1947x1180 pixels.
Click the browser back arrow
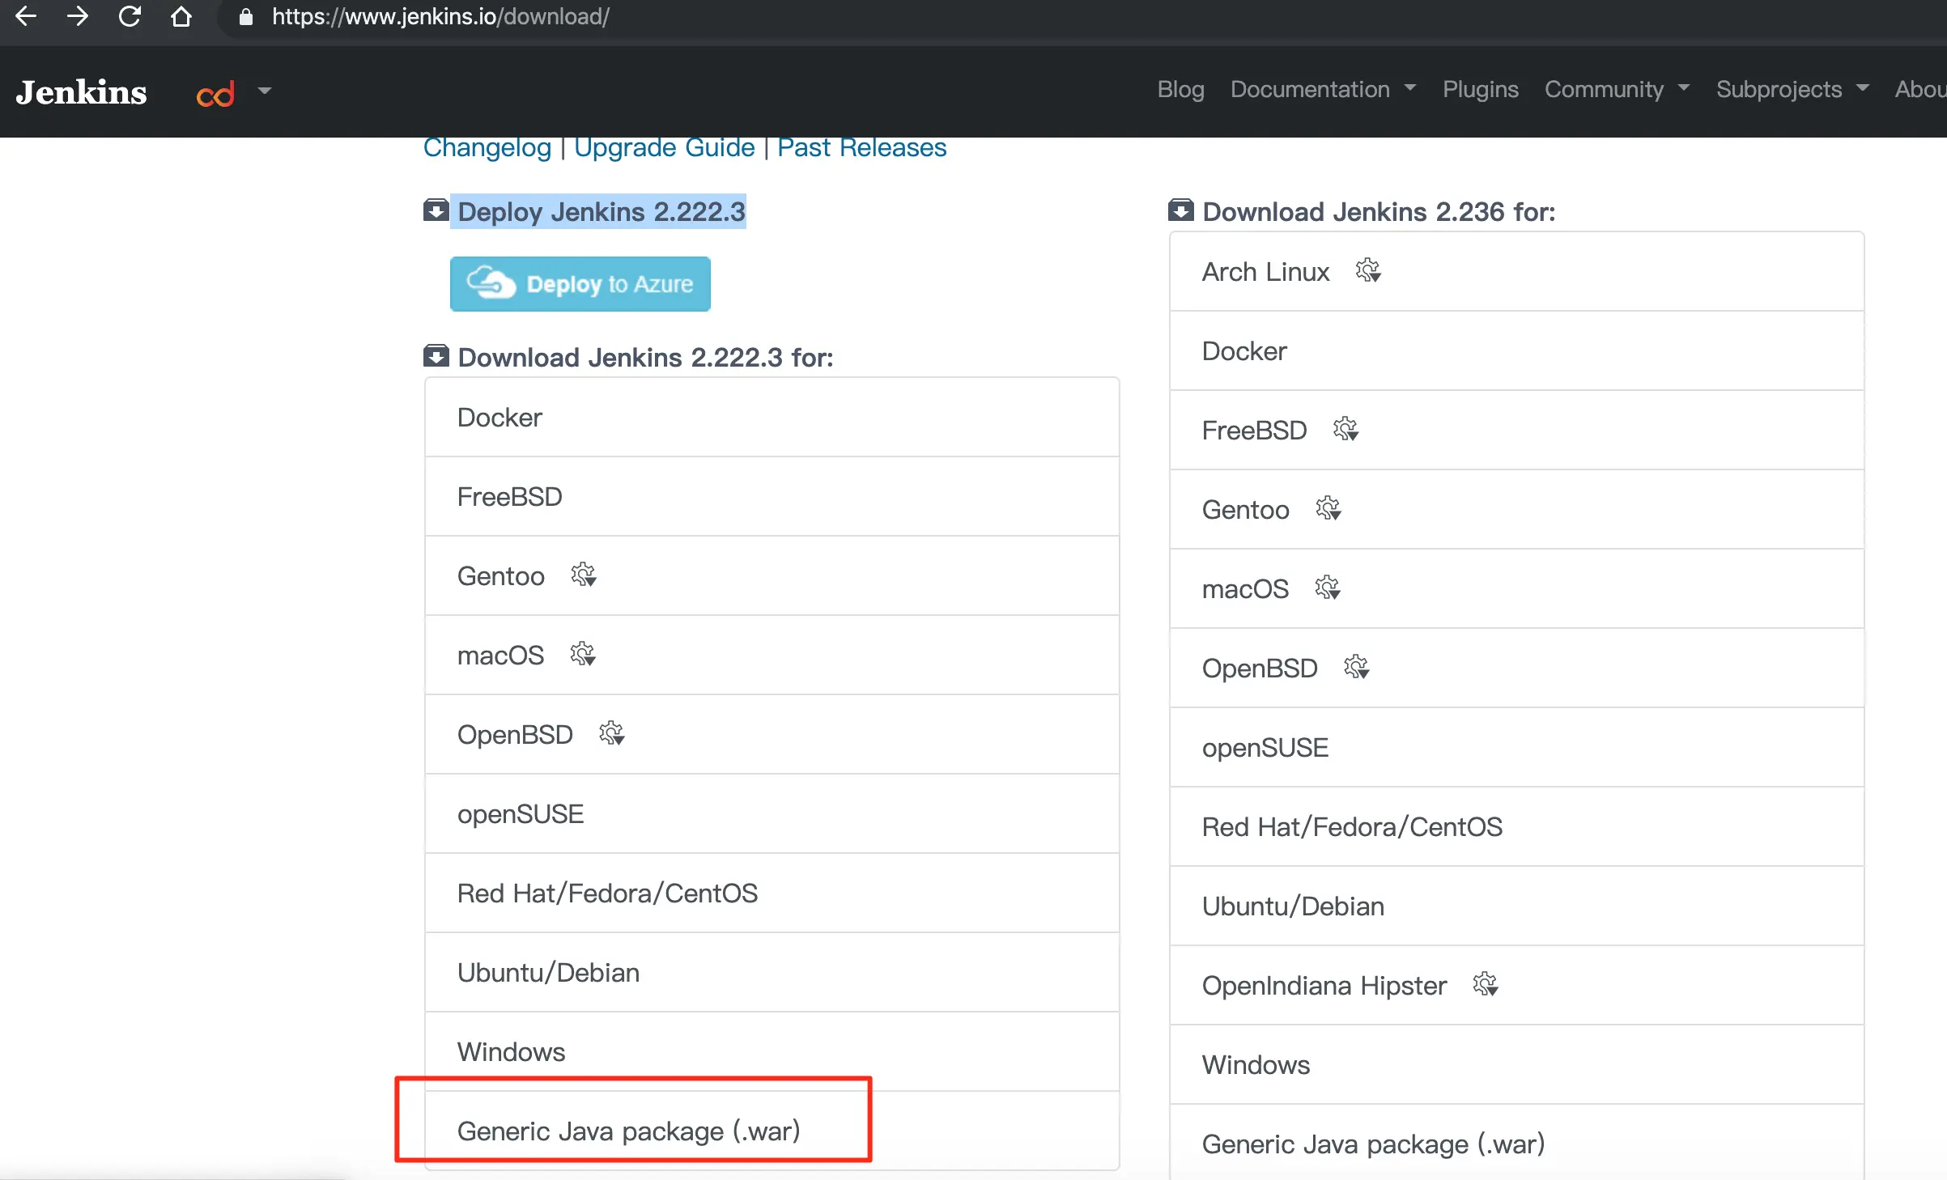(x=26, y=16)
